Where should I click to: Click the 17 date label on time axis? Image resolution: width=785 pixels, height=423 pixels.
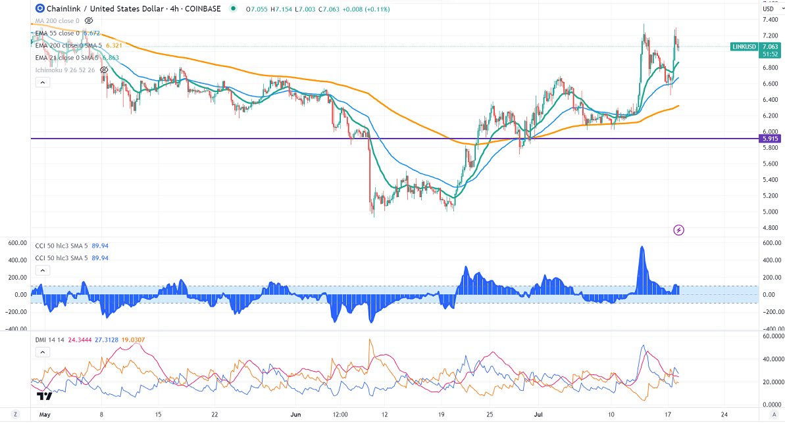click(667, 414)
